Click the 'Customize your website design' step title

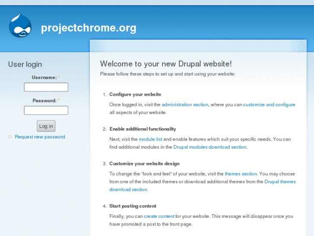coord(144,164)
